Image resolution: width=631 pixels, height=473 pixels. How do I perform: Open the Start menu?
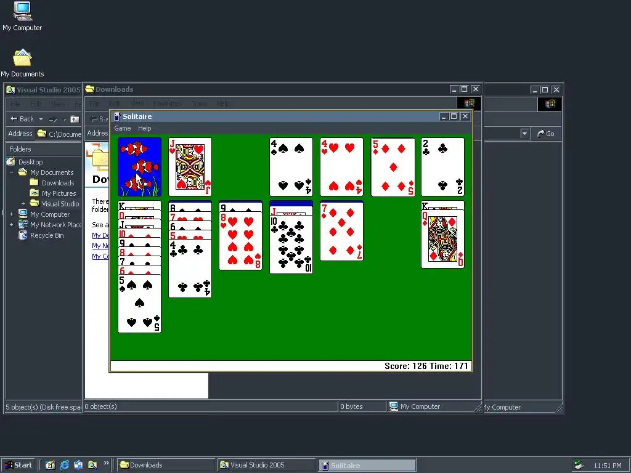(18, 465)
